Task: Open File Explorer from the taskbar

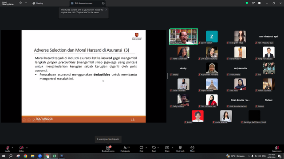Action: 32,156
